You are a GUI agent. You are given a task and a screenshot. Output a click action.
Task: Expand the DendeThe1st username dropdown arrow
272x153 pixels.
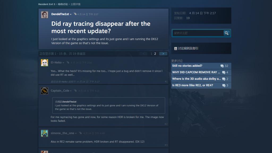(71, 14)
